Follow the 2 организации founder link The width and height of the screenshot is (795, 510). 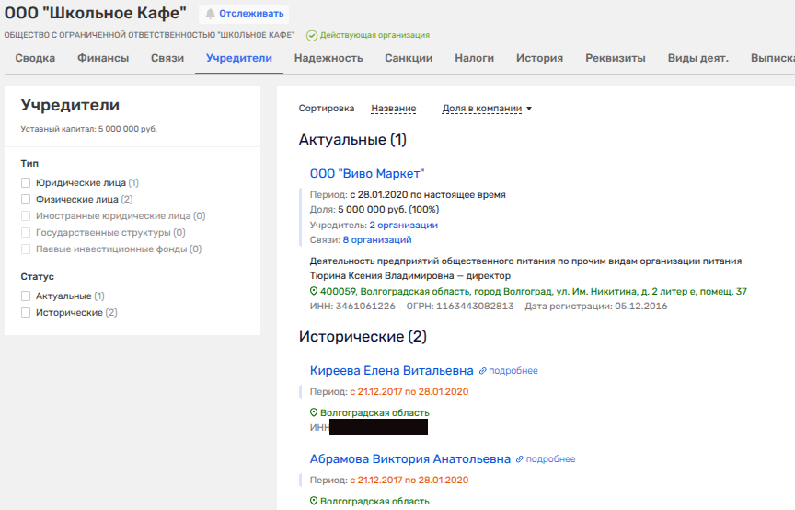[403, 225]
